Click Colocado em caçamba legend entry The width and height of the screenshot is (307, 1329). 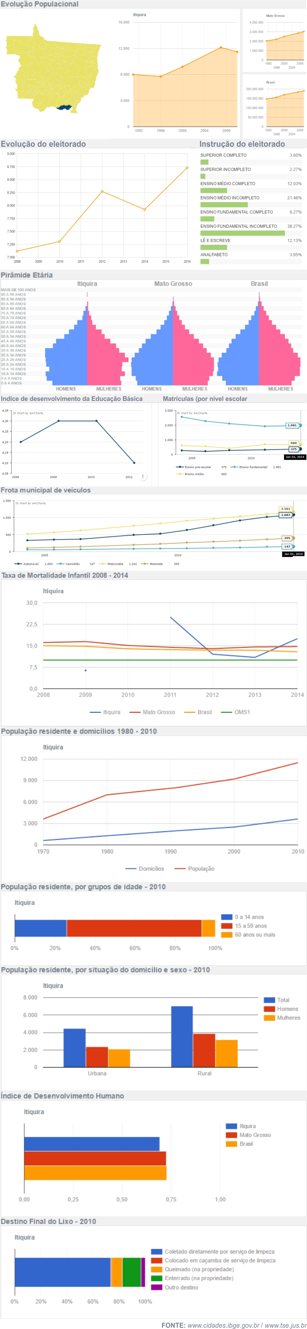pyautogui.click(x=213, y=1260)
